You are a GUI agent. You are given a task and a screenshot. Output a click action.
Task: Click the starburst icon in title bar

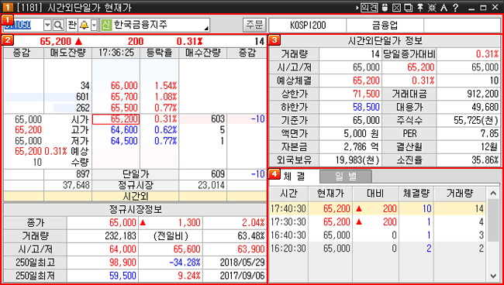click(x=432, y=8)
